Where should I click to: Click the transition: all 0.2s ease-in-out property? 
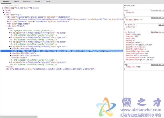137,55
